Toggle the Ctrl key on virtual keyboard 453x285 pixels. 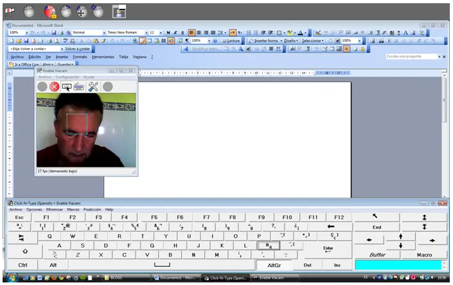[x=22, y=265]
